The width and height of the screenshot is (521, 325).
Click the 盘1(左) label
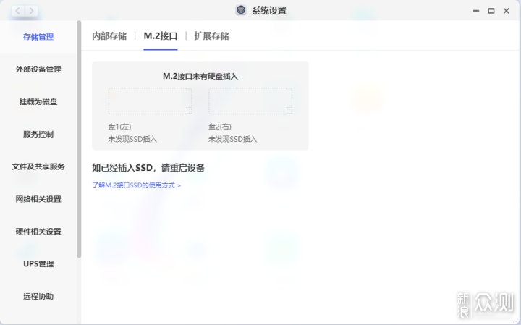point(119,127)
